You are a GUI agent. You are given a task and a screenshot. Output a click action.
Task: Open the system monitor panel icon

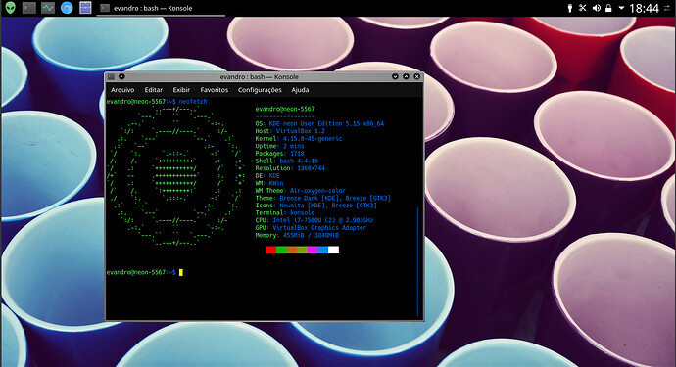coord(48,8)
